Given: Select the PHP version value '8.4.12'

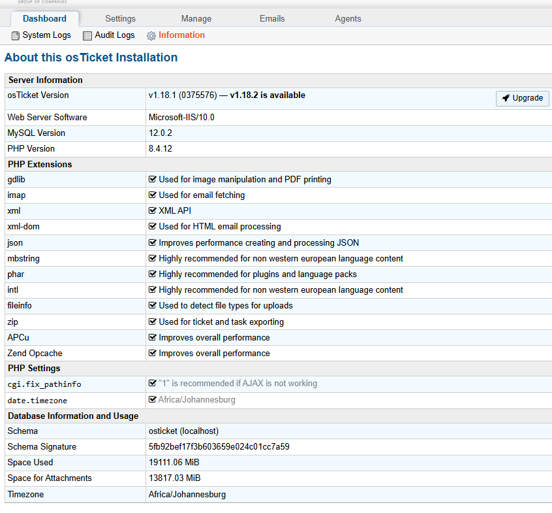Looking at the screenshot, I should 160,149.
